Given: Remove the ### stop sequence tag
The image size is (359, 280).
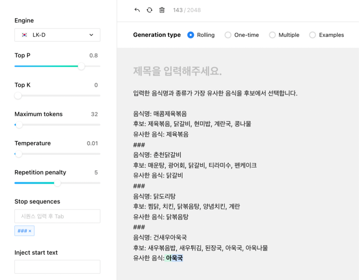Looking at the screenshot, I should click(x=30, y=231).
